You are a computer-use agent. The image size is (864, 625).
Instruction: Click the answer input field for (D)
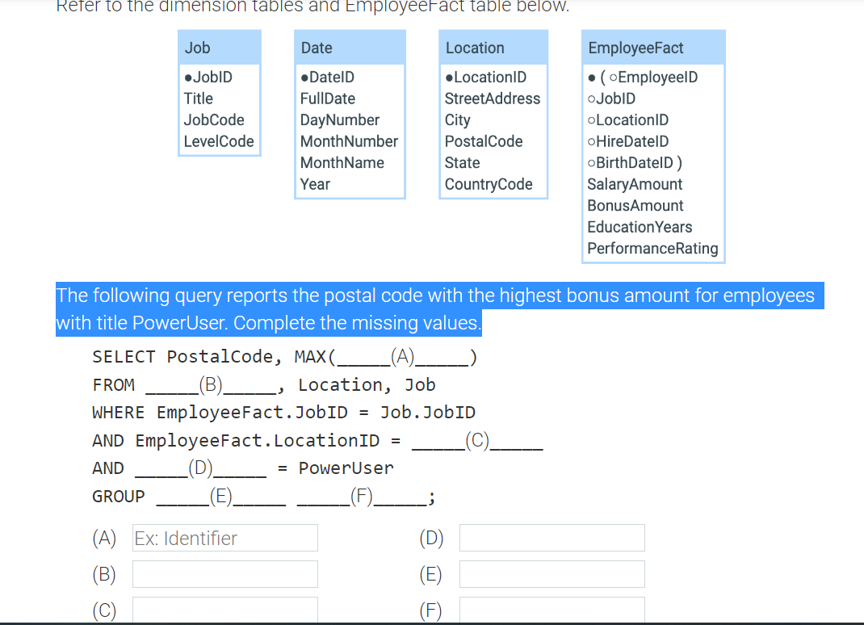[552, 538]
